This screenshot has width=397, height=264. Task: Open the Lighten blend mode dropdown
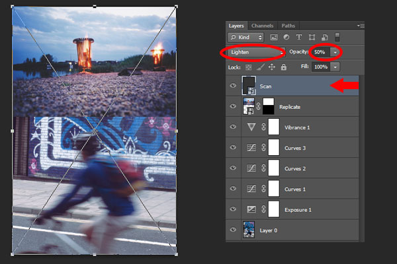[256, 52]
